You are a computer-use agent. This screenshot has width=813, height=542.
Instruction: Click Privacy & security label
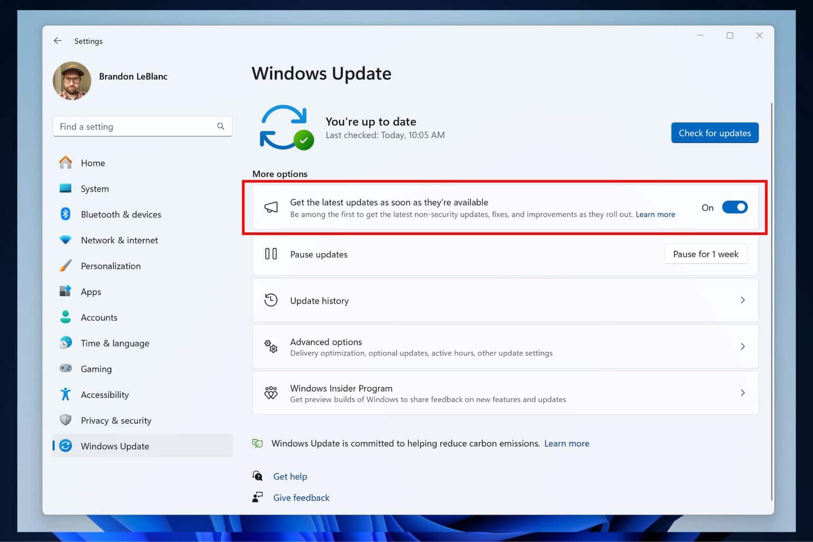tap(116, 421)
